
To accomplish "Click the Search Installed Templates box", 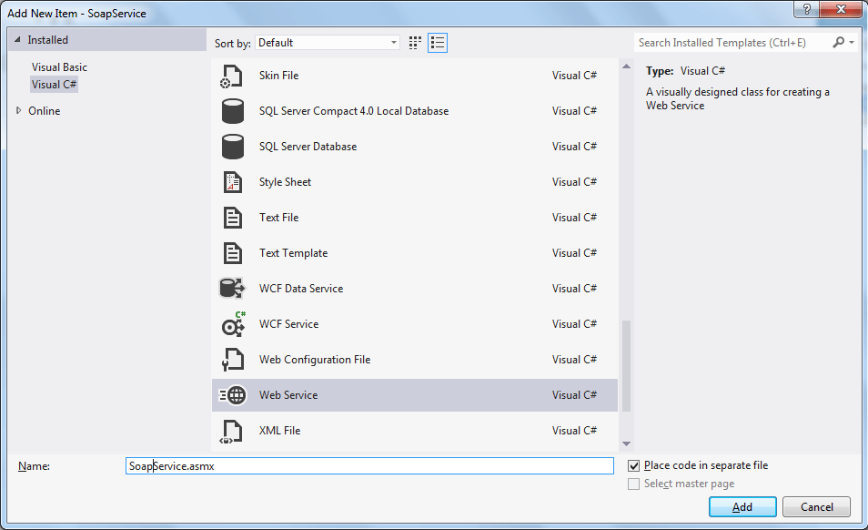I will click(732, 43).
